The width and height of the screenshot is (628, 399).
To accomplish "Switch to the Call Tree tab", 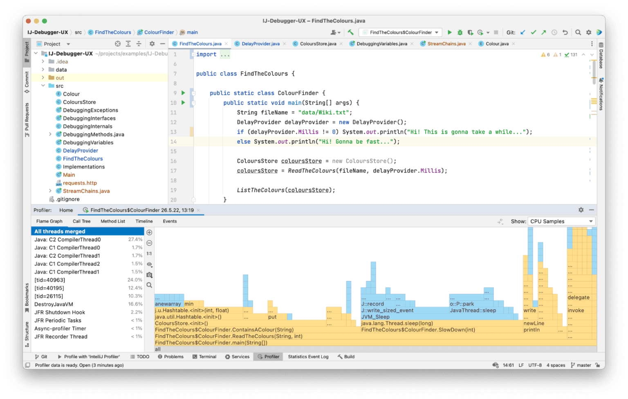I will pos(81,221).
